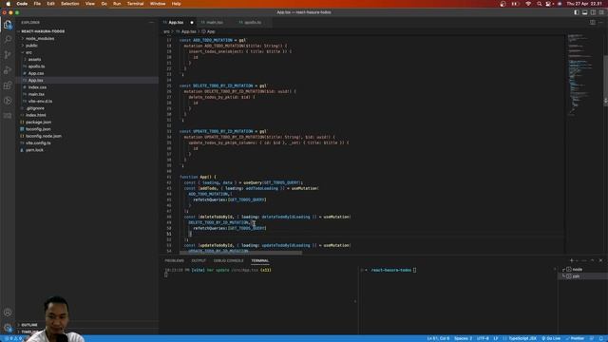This screenshot has height=342, width=608.
Task: Open the DEBUG CONSOLE panel tab
Action: click(x=228, y=260)
